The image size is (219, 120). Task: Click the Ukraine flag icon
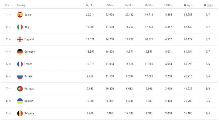20,101
